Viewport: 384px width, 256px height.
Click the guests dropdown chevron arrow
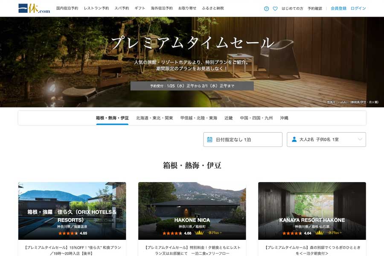click(360, 140)
